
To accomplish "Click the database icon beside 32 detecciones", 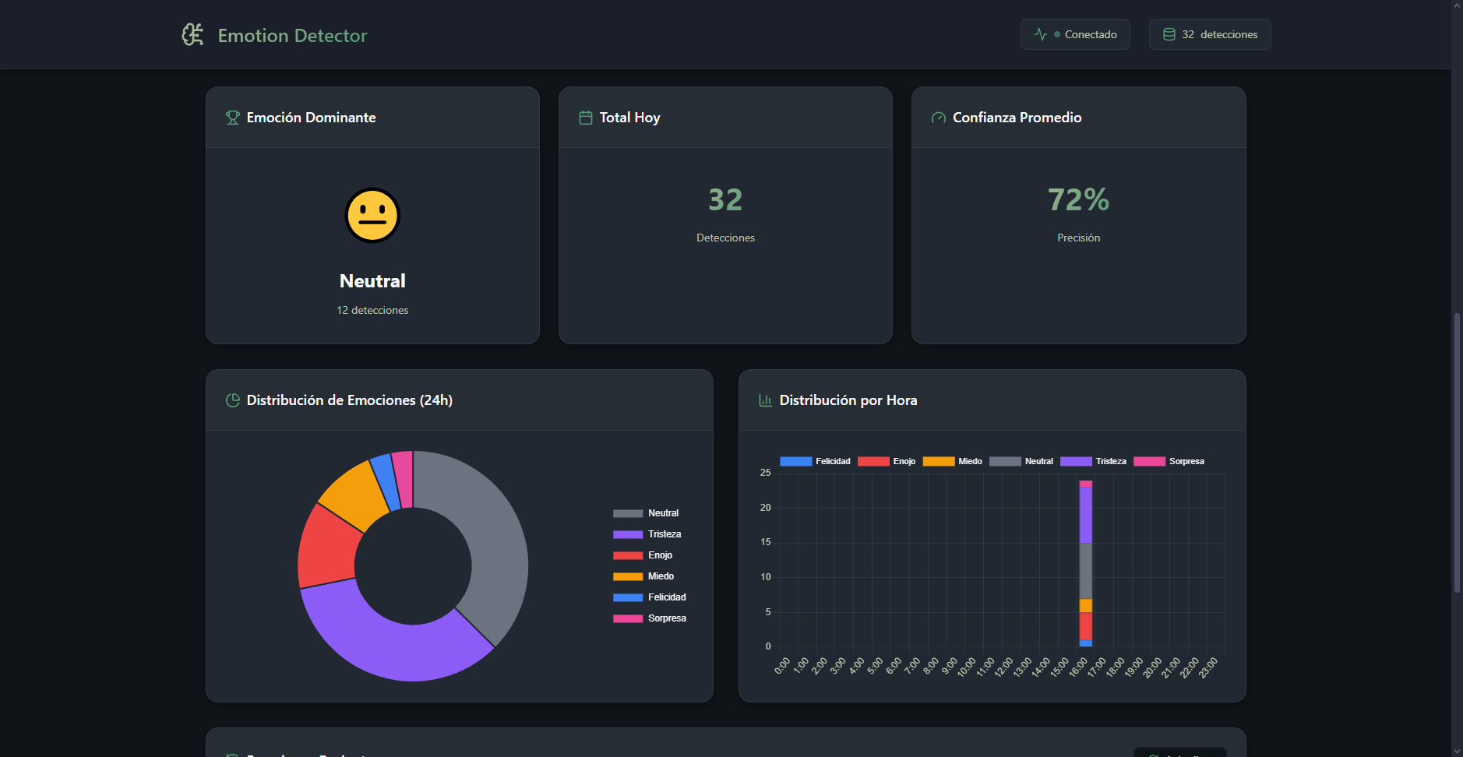I will pyautogui.click(x=1169, y=34).
